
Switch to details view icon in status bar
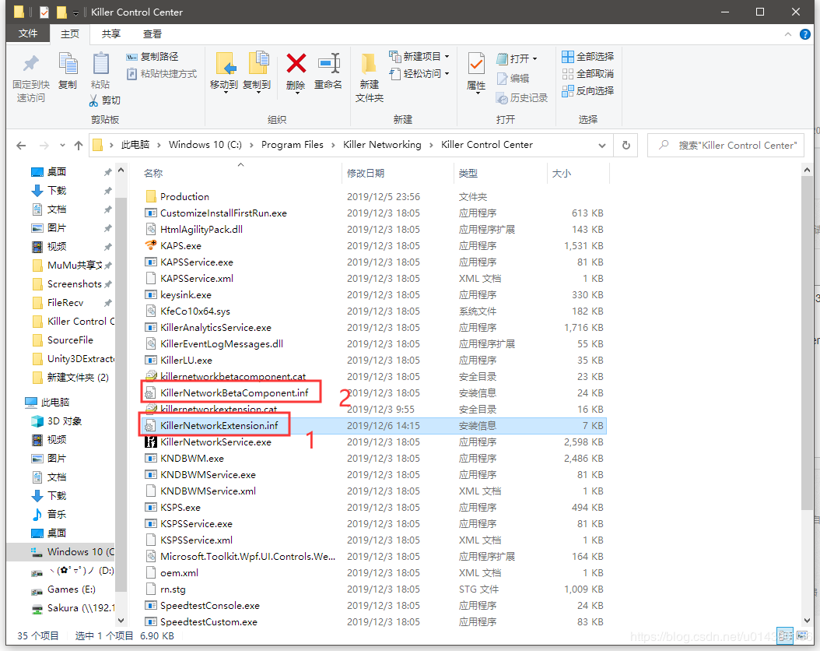784,635
